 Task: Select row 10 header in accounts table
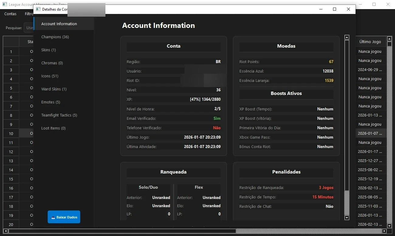tap(11, 133)
